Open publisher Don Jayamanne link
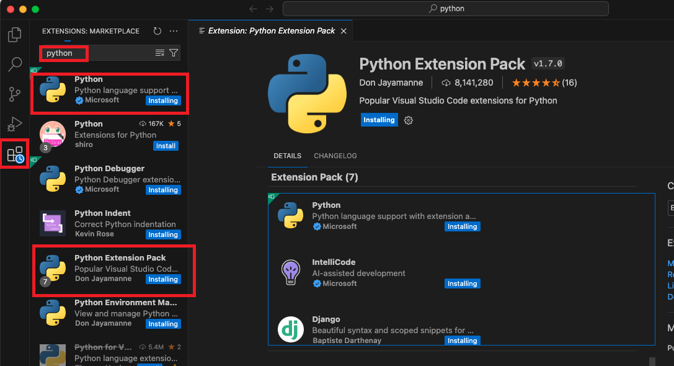The image size is (674, 366). coord(391,83)
